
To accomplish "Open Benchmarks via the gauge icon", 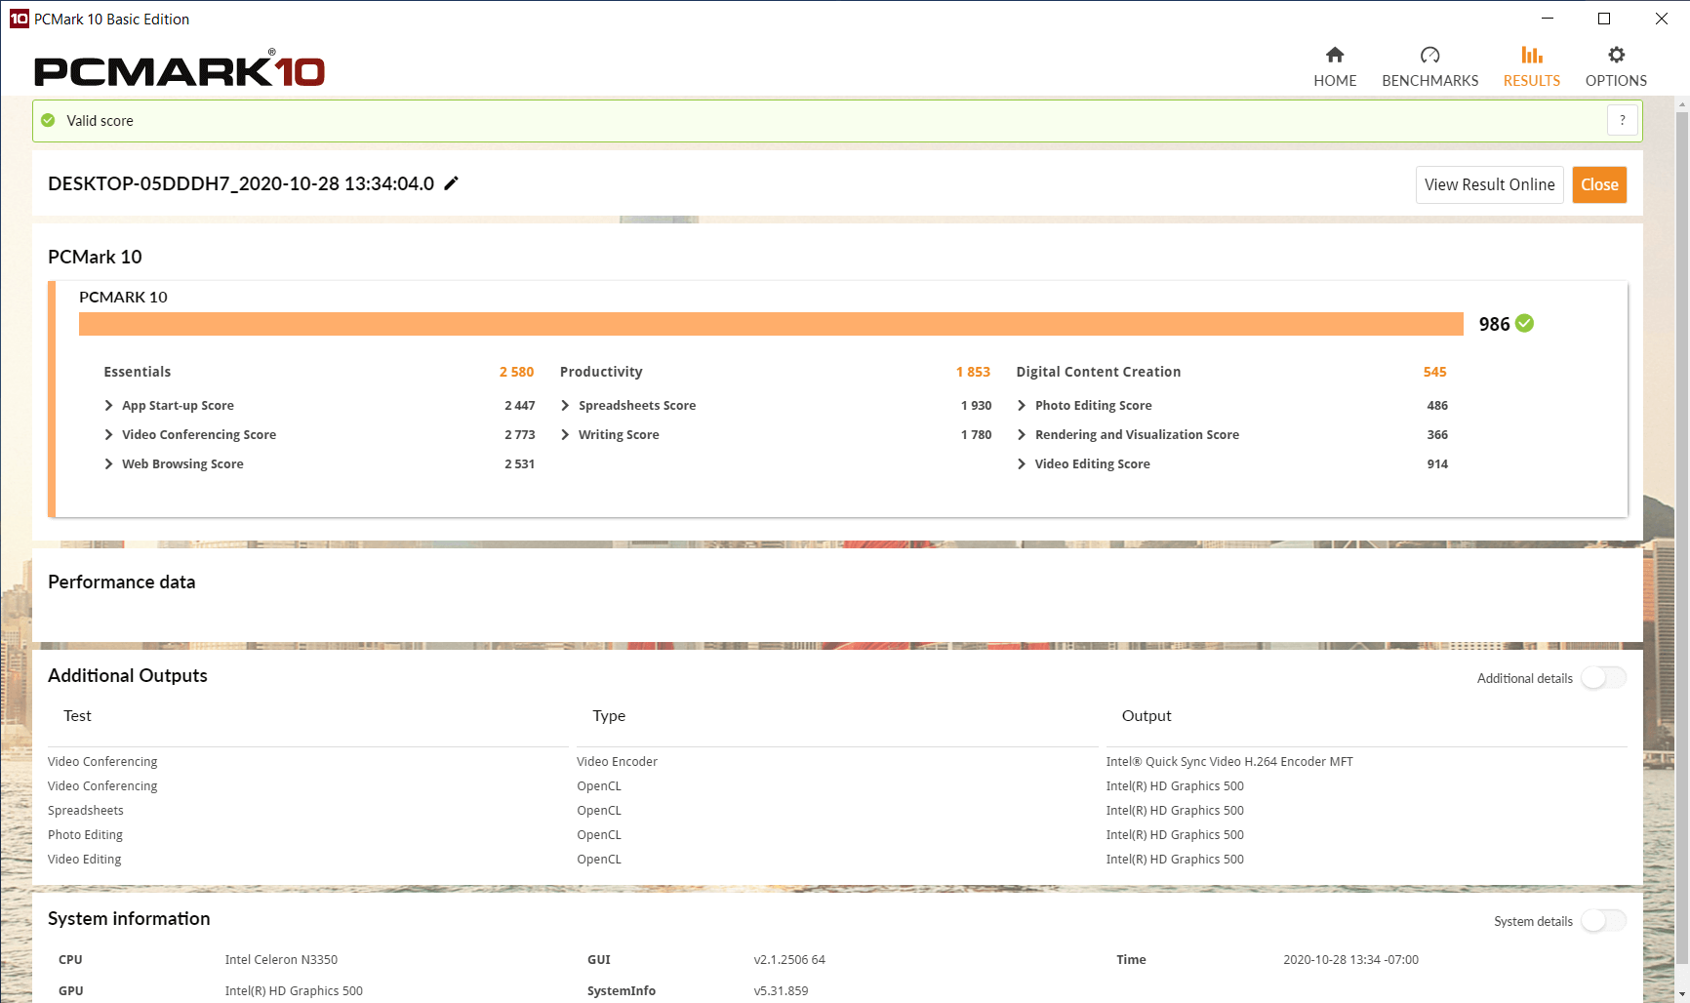I will [1429, 55].
